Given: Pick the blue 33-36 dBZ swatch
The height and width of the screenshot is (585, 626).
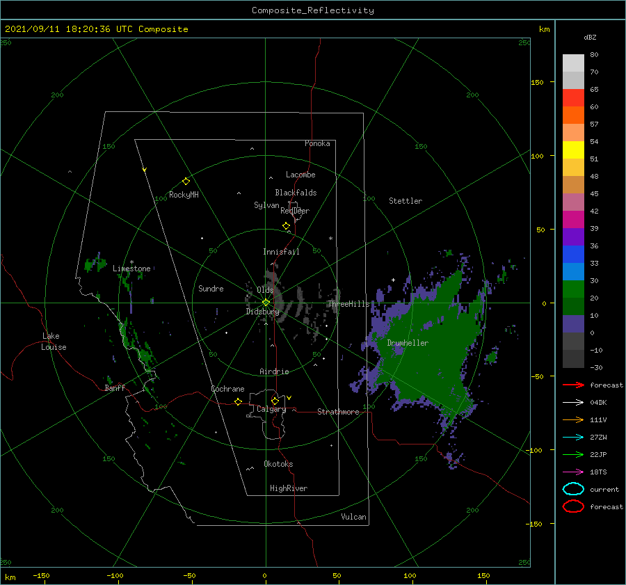Looking at the screenshot, I should click(573, 255).
